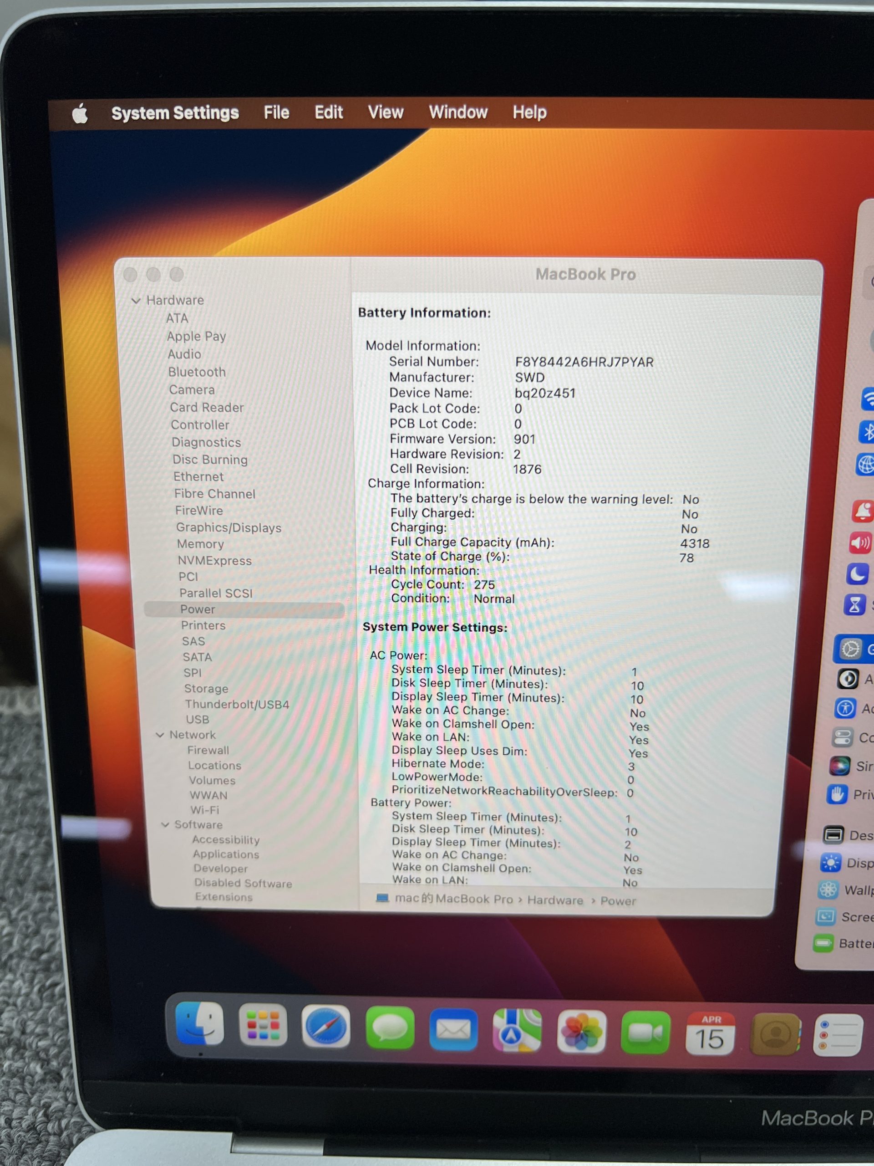This screenshot has width=874, height=1166.
Task: Collapse the Software tree section
Action: (165, 824)
